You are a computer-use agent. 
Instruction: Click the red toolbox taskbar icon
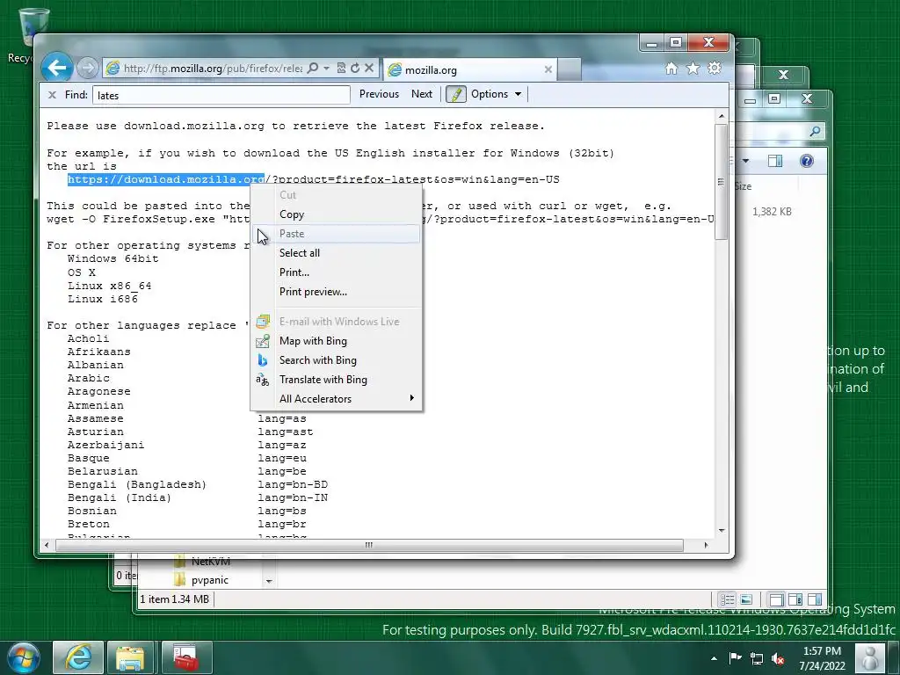(186, 657)
